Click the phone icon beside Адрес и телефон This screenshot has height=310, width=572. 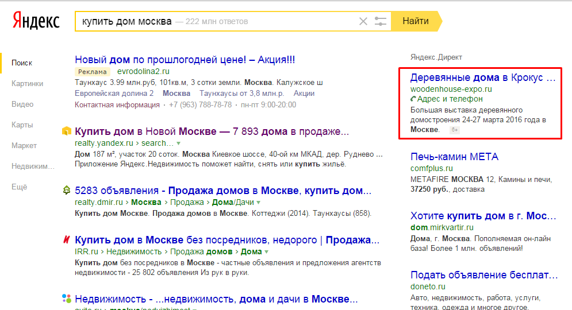[x=413, y=99]
